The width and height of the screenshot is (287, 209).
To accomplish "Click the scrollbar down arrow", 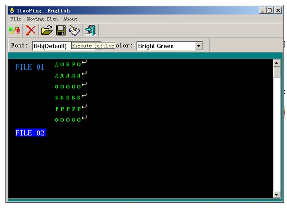I will (276, 194).
